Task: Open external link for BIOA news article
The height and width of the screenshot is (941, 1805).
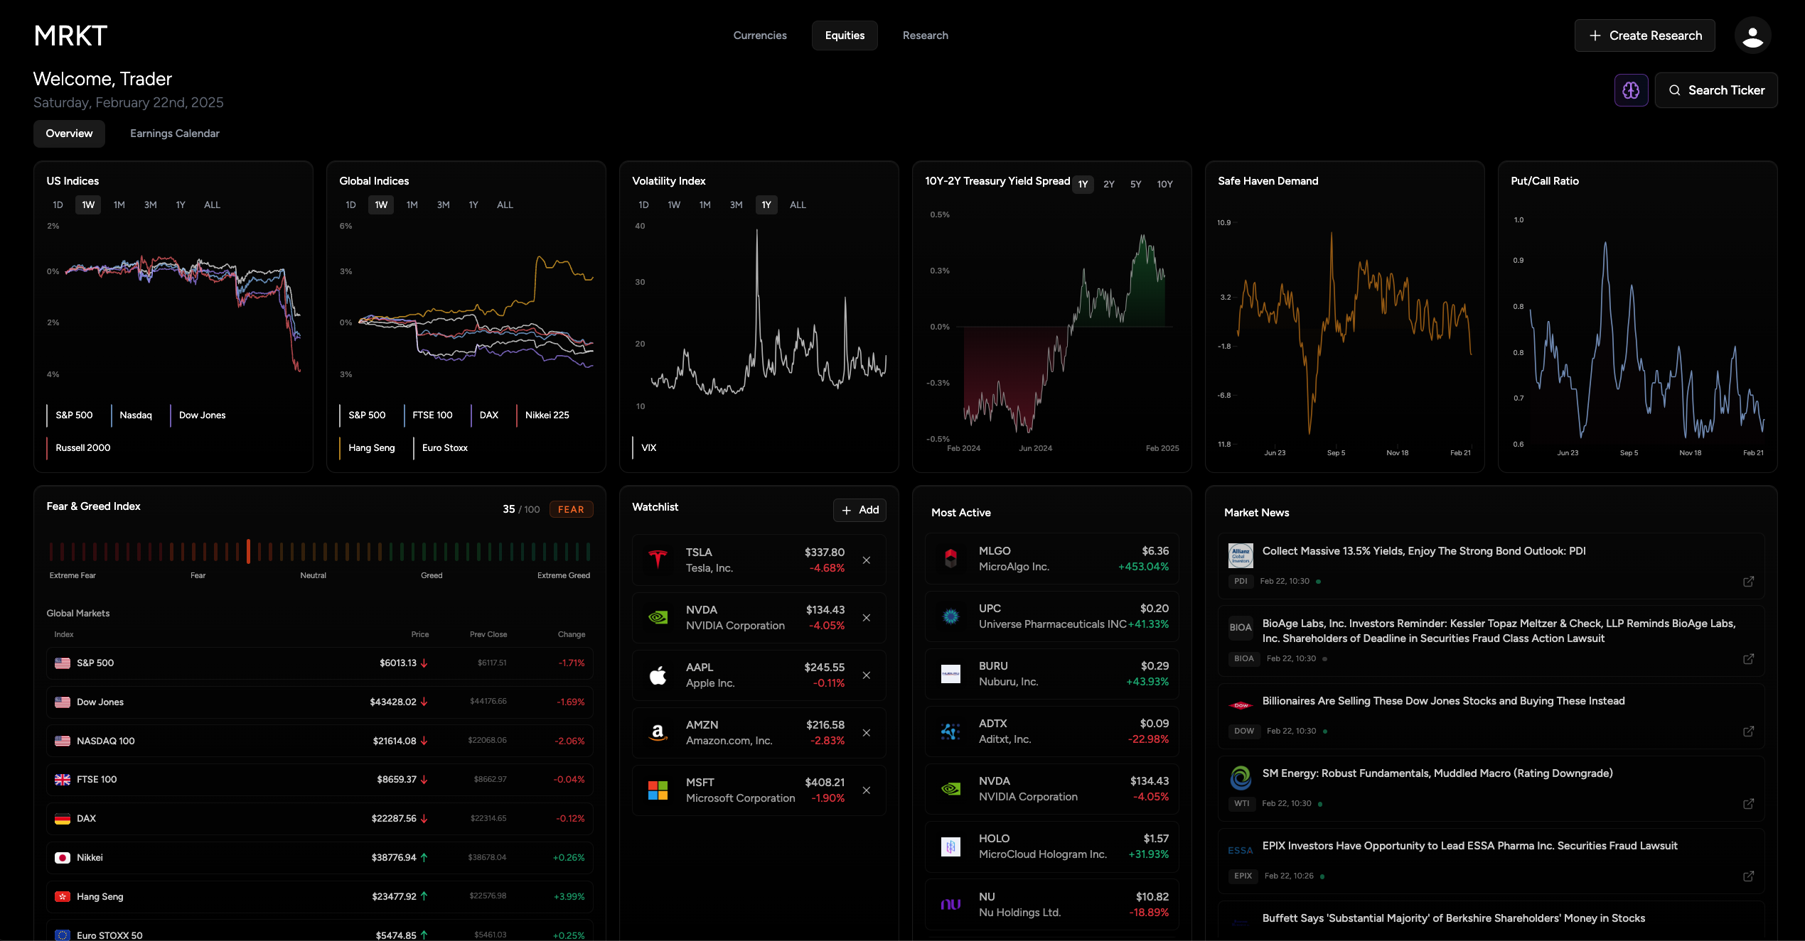Action: pyautogui.click(x=1748, y=659)
